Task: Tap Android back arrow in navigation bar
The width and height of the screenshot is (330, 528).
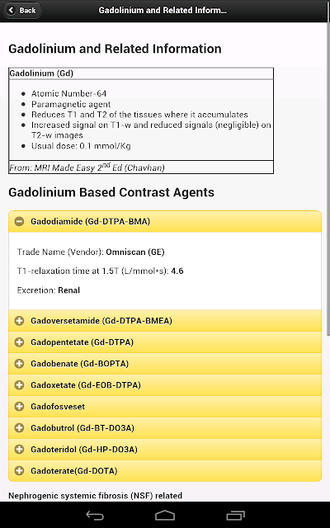Action: click(95, 515)
